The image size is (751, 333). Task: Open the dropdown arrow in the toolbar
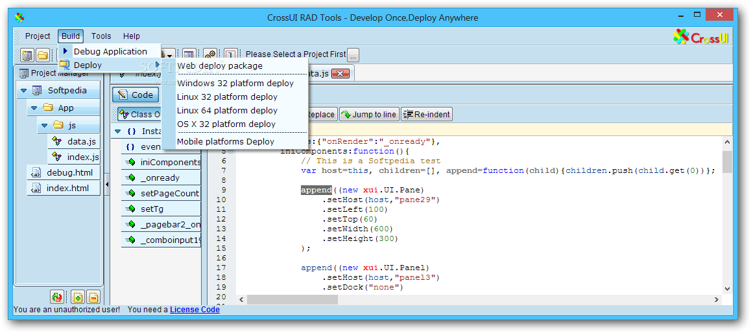[169, 56]
